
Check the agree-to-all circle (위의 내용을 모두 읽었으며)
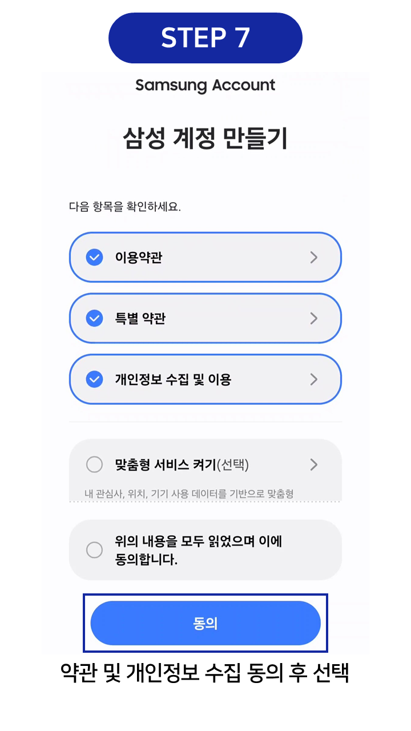[94, 550]
